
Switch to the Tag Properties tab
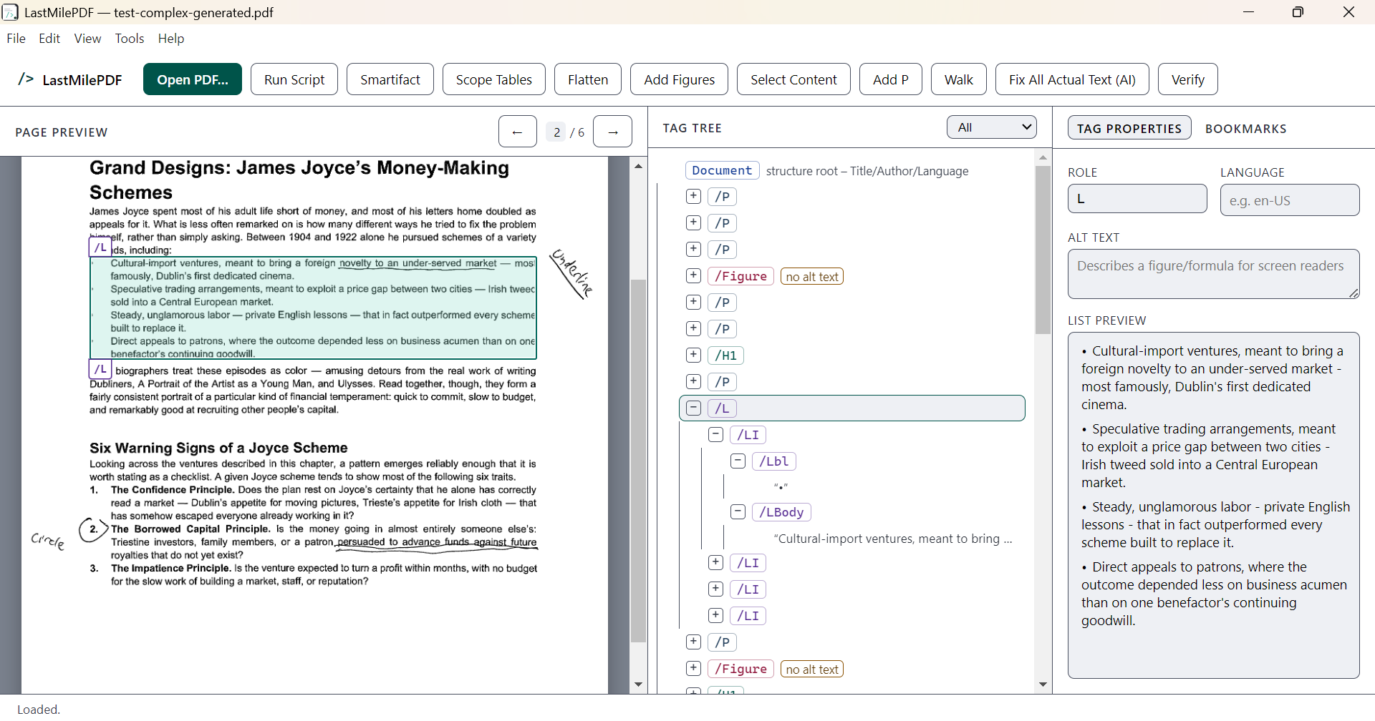[x=1129, y=128]
